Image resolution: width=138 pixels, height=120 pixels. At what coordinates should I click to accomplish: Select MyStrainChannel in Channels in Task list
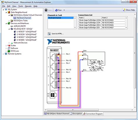[61, 18]
